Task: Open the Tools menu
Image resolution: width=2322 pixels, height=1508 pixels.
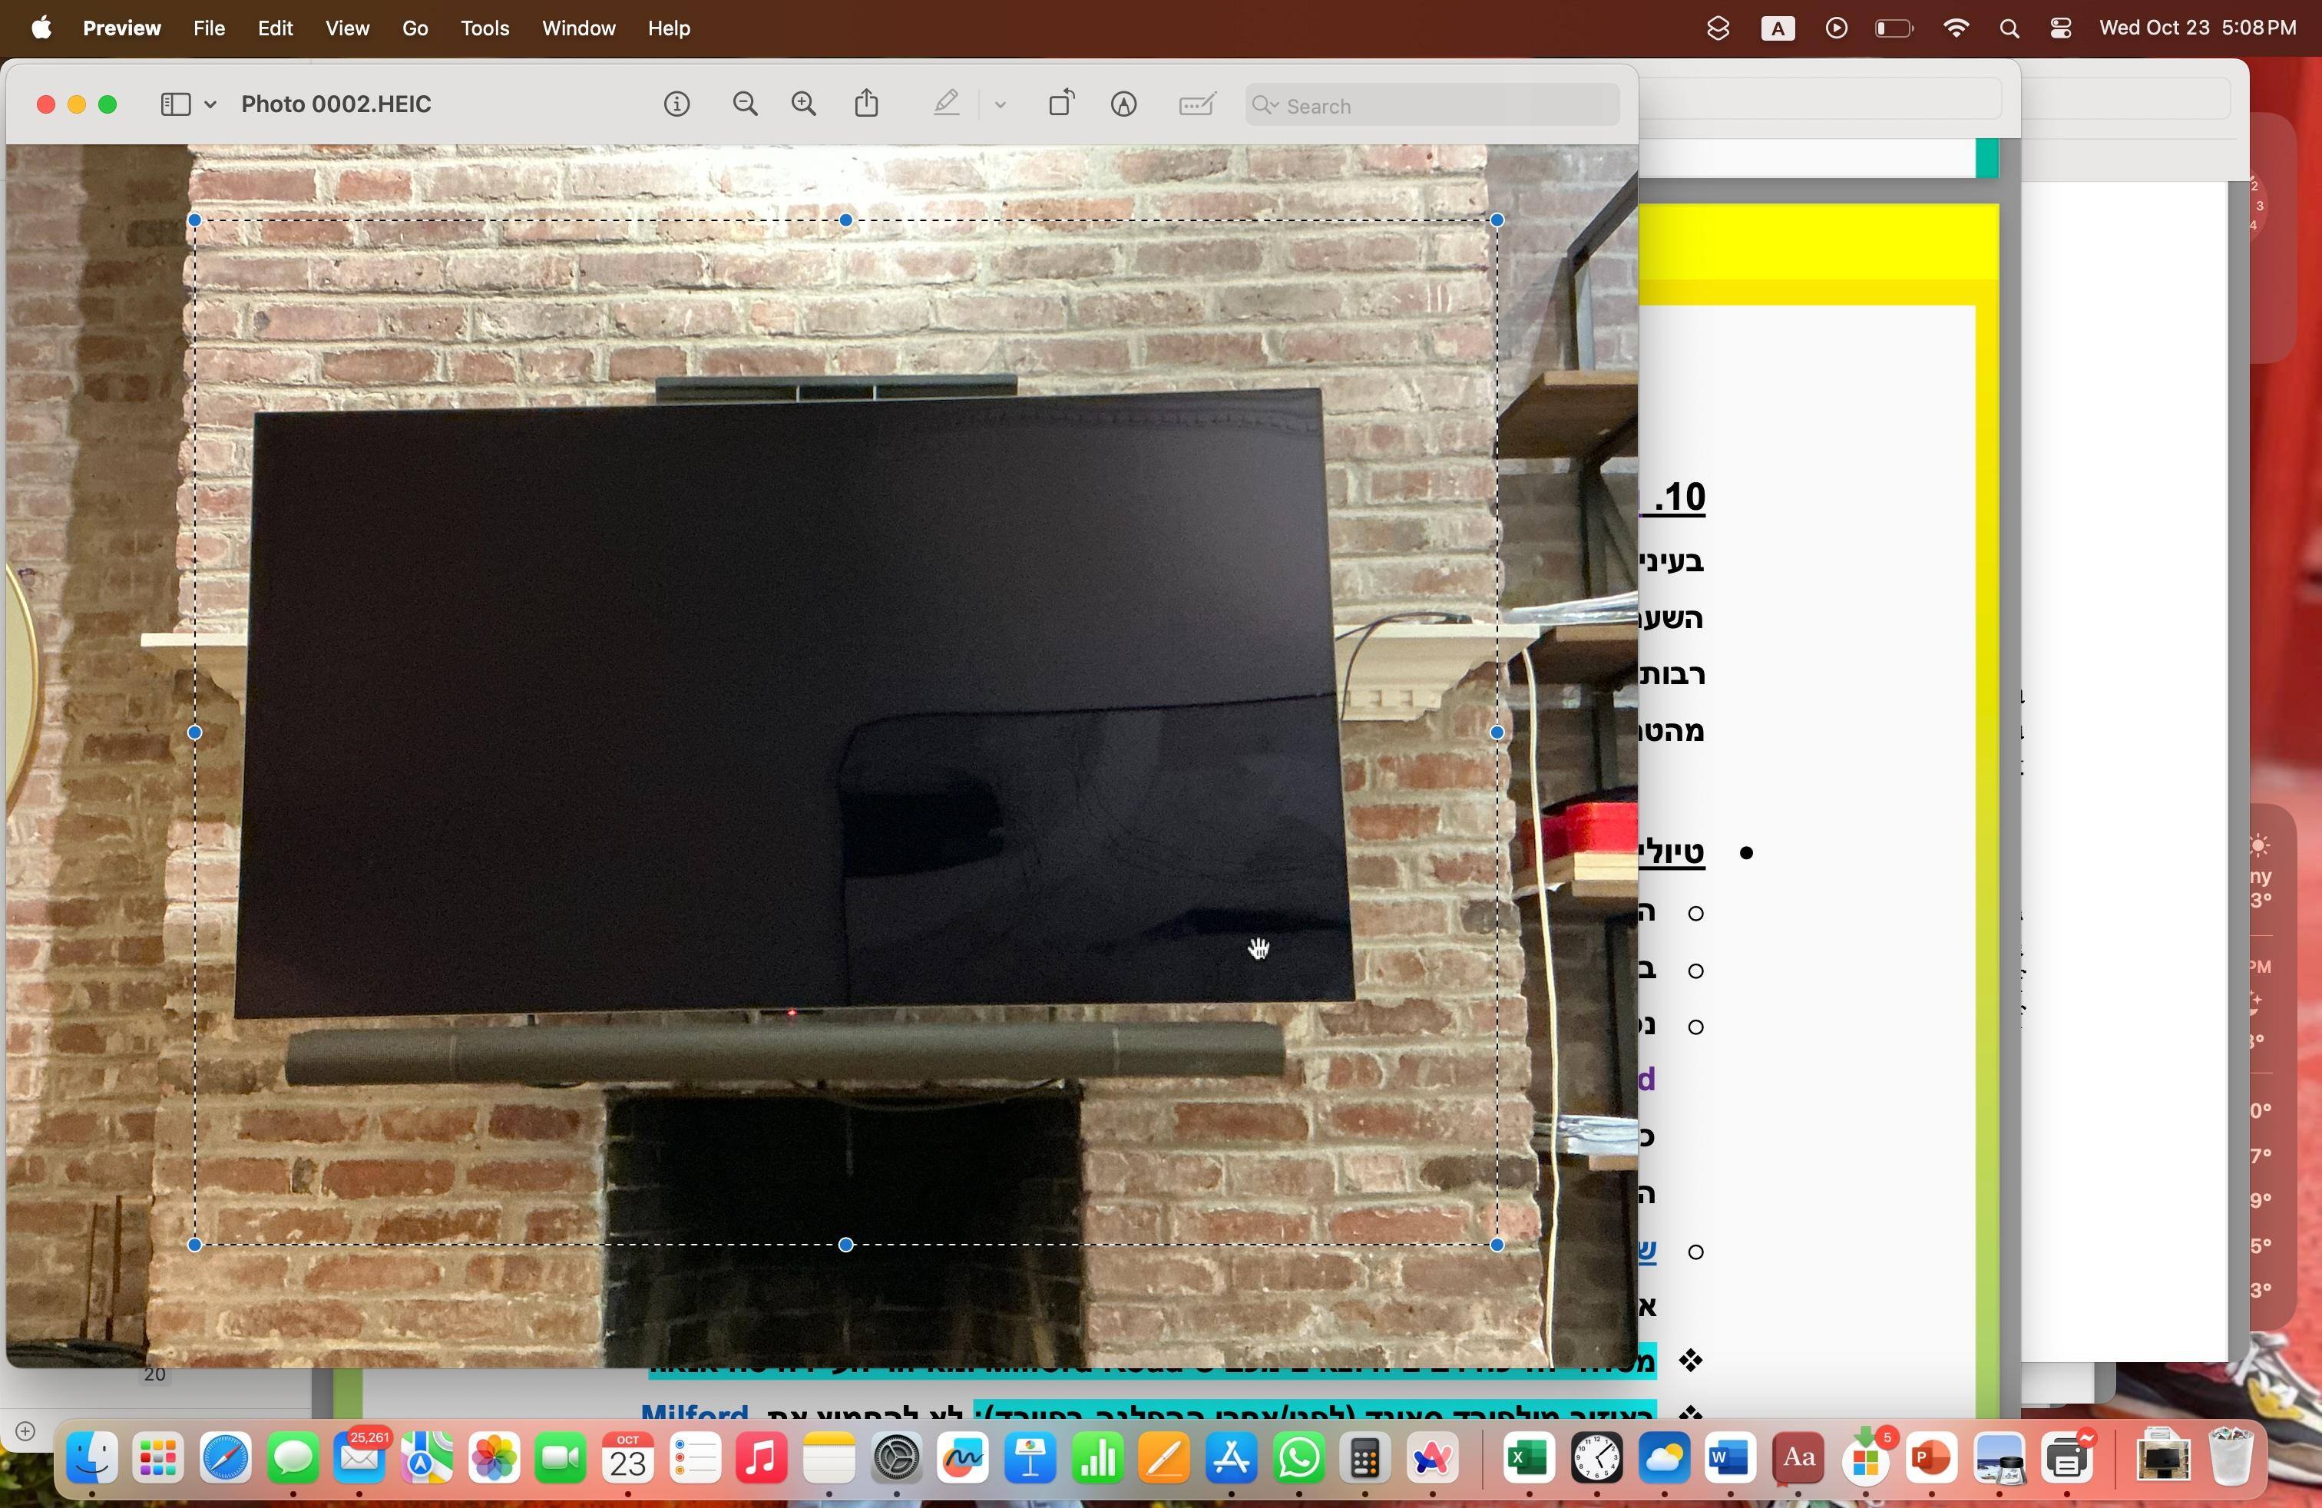Action: pyautogui.click(x=484, y=28)
